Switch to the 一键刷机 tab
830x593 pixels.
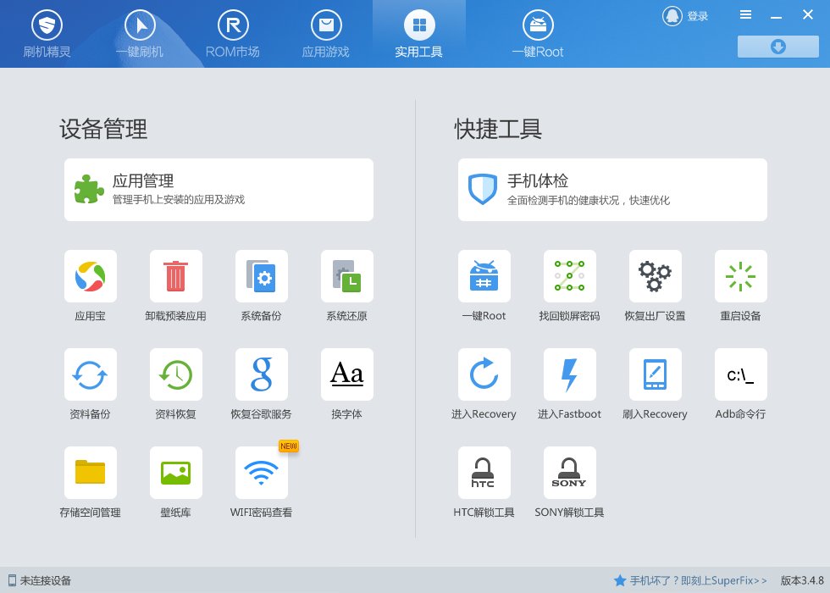click(140, 34)
